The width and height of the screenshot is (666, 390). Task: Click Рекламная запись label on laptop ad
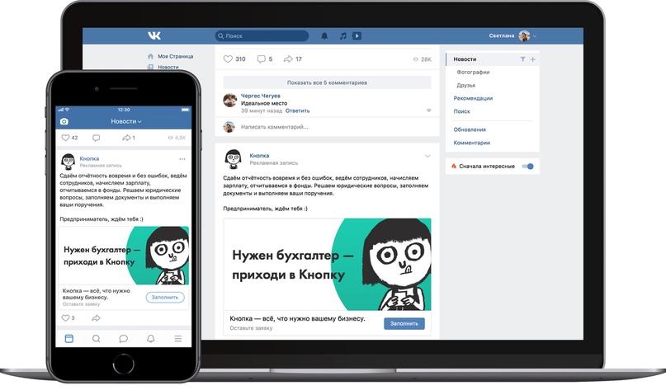pyautogui.click(x=273, y=163)
